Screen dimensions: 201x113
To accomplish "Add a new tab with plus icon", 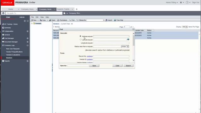I will pos(77,9).
